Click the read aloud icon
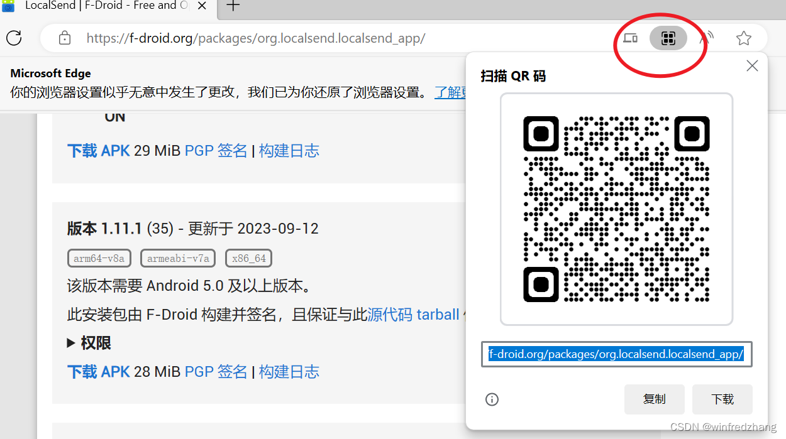This screenshot has width=786, height=439. point(707,38)
